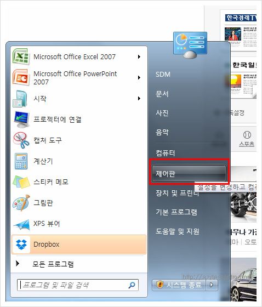Click the 모든 프로그램 label
Image resolution: width=262 pixels, height=307 pixels.
[53, 264]
